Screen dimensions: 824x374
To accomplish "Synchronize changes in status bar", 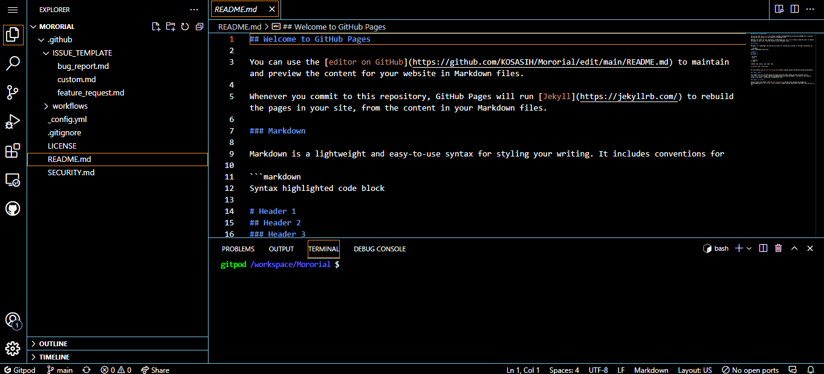I will click(86, 370).
